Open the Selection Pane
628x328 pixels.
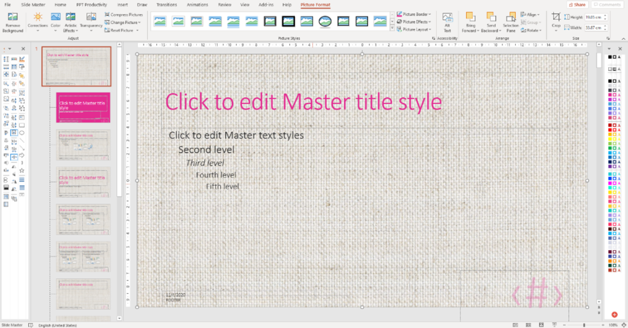pos(511,23)
